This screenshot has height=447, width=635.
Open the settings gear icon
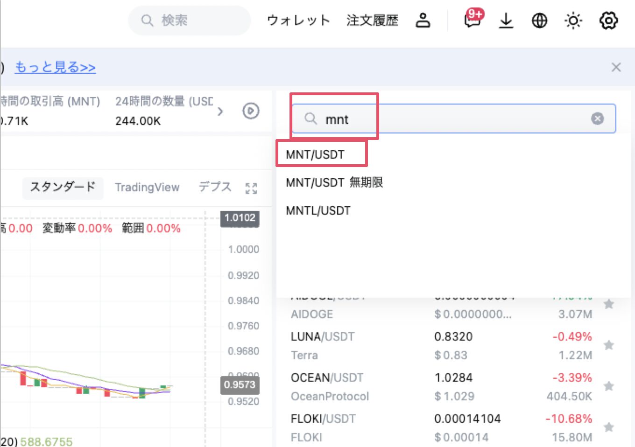(x=608, y=21)
